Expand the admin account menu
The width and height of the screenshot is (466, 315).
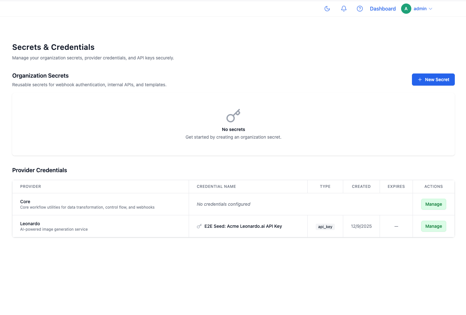point(420,9)
